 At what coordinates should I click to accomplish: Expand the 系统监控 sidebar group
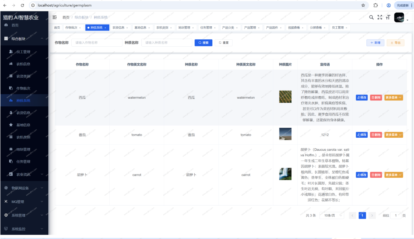[x=24, y=229]
